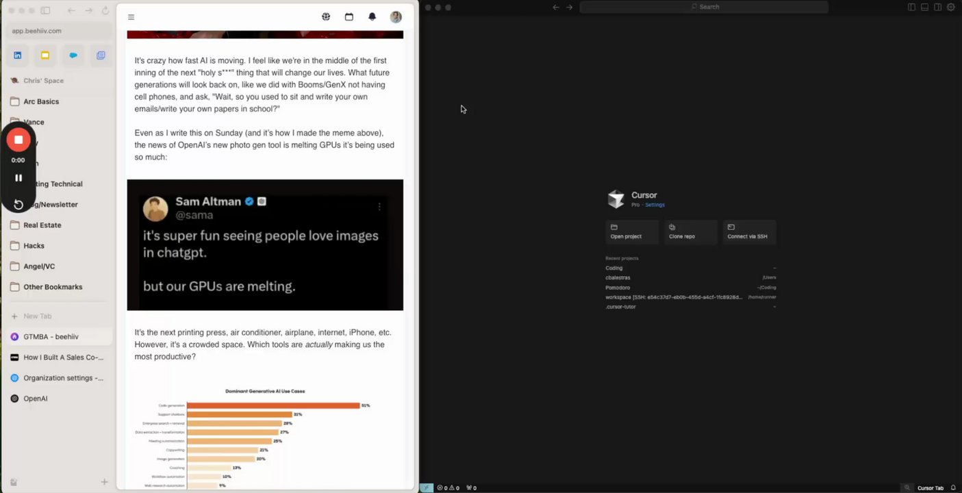Open errors and warnings status bar indicator
The width and height of the screenshot is (962, 493).
[x=448, y=488]
